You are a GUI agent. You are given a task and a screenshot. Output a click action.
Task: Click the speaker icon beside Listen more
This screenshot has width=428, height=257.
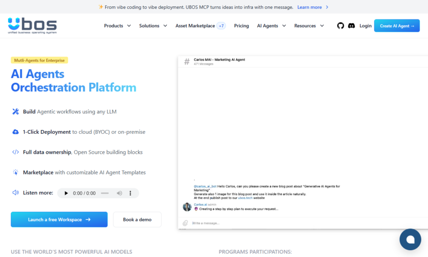pyautogui.click(x=16, y=192)
